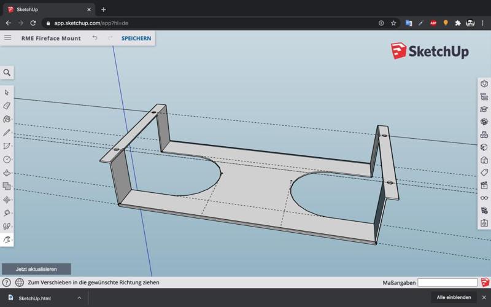Expand the SketchUp.html download options chevron
This screenshot has height=307, width=491.
coord(79,298)
